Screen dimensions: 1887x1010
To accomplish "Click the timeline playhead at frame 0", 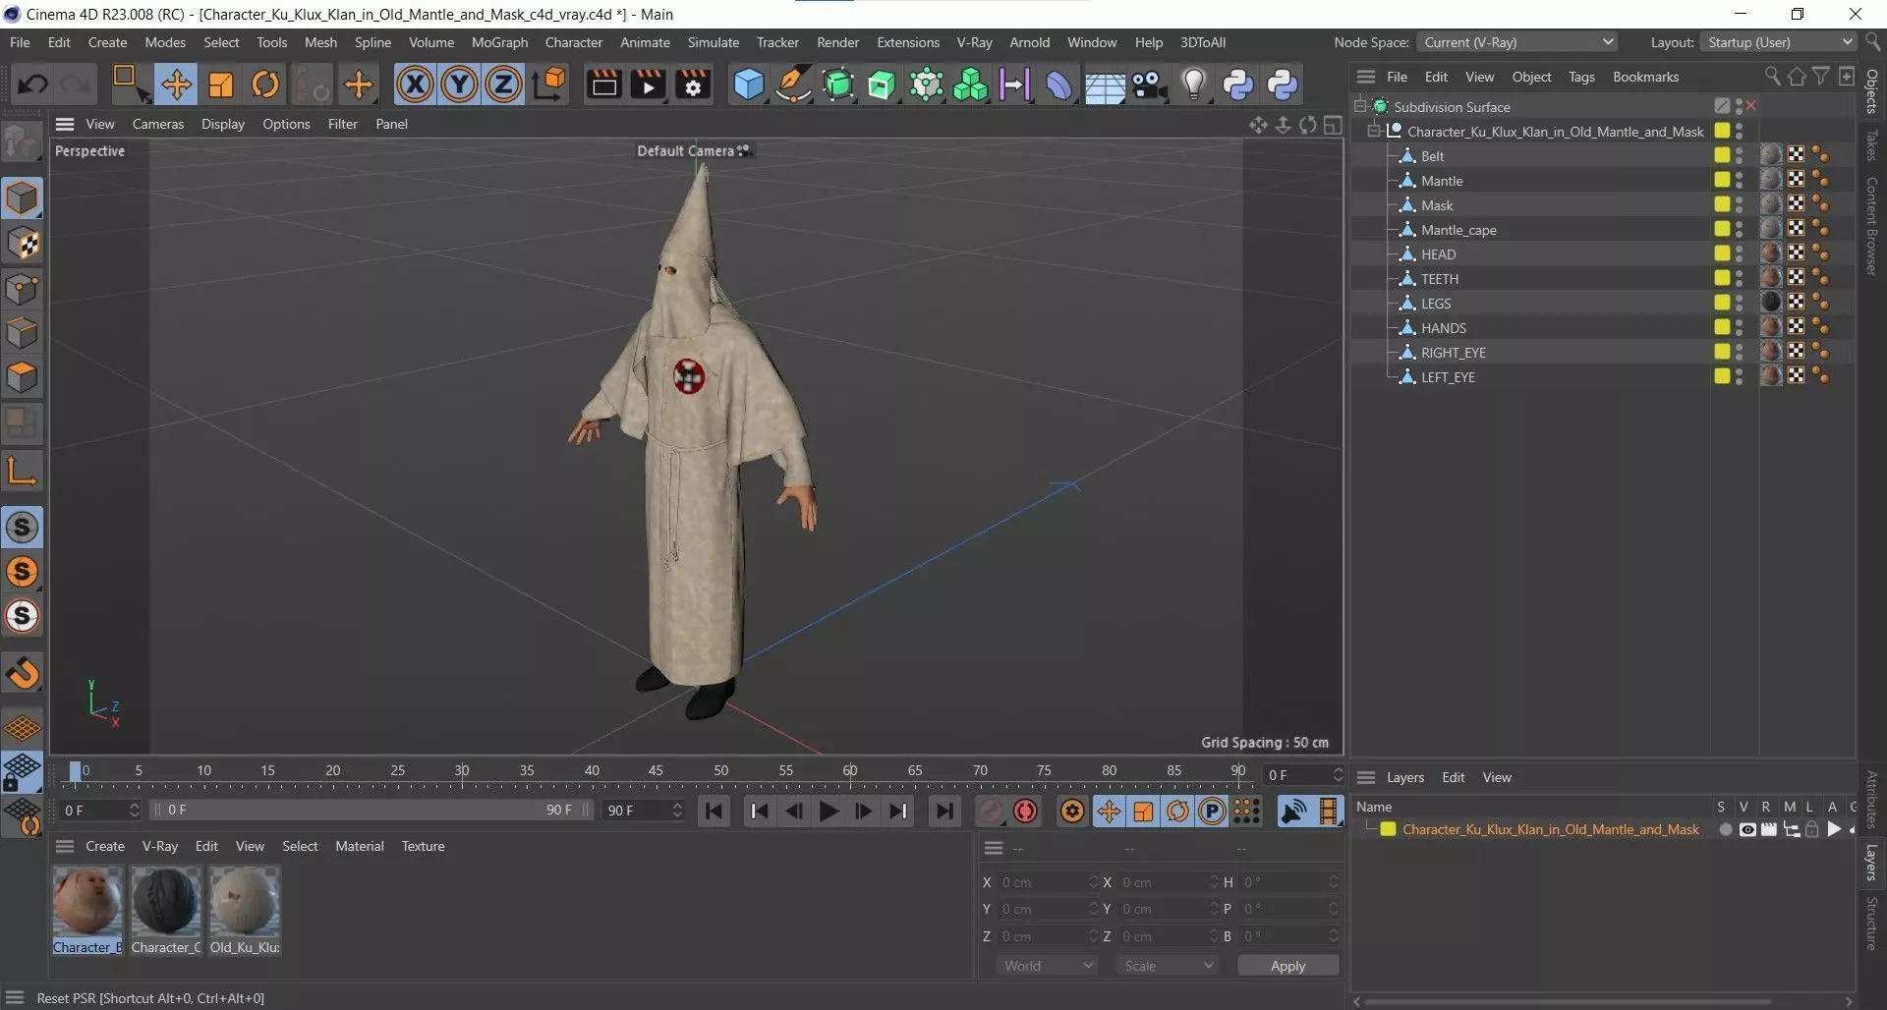I will 76,771.
